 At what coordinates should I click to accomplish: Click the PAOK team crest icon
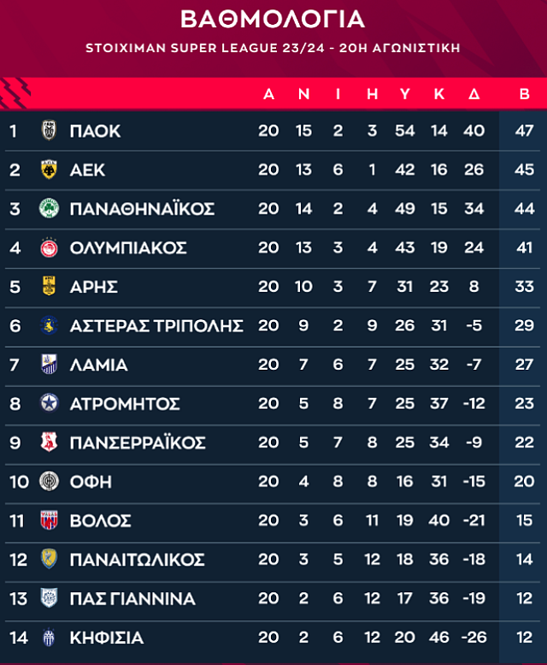click(48, 131)
